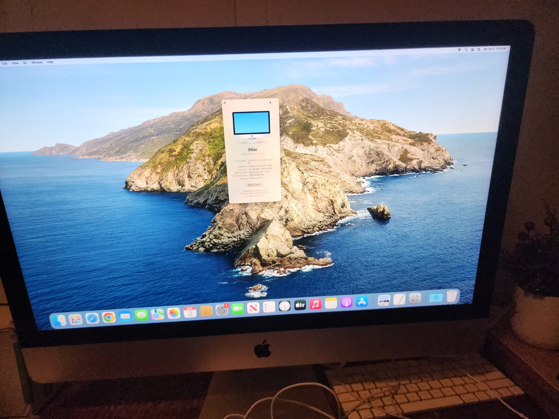Image resolution: width=559 pixels, height=419 pixels.
Task: Open the Music app in the Dock
Action: 316,304
